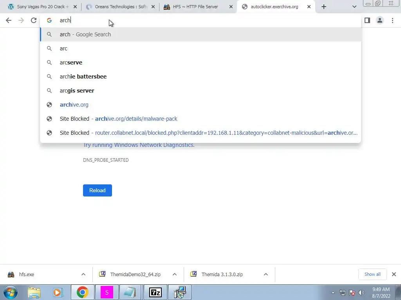Viewport: 401px width, 300px height.
Task: Open 7-Zip from the taskbar
Action: coord(155,292)
